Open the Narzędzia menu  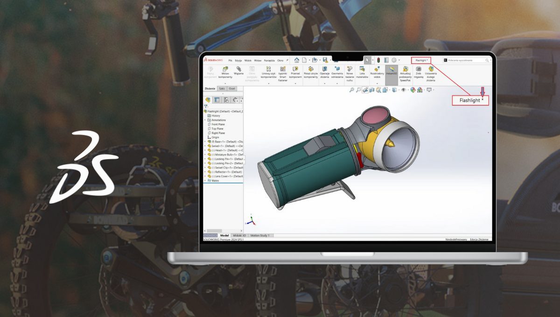click(x=269, y=61)
